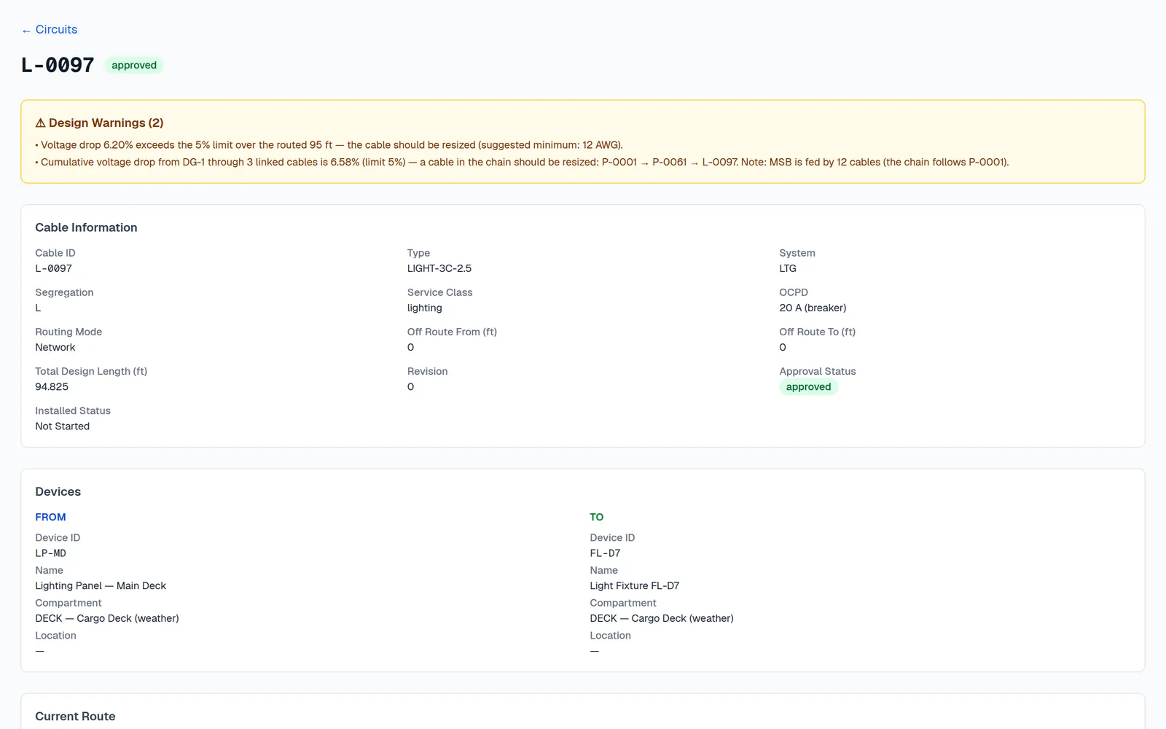Click the TO devices label
Viewport: 1166px width, 729px height.
(x=597, y=517)
